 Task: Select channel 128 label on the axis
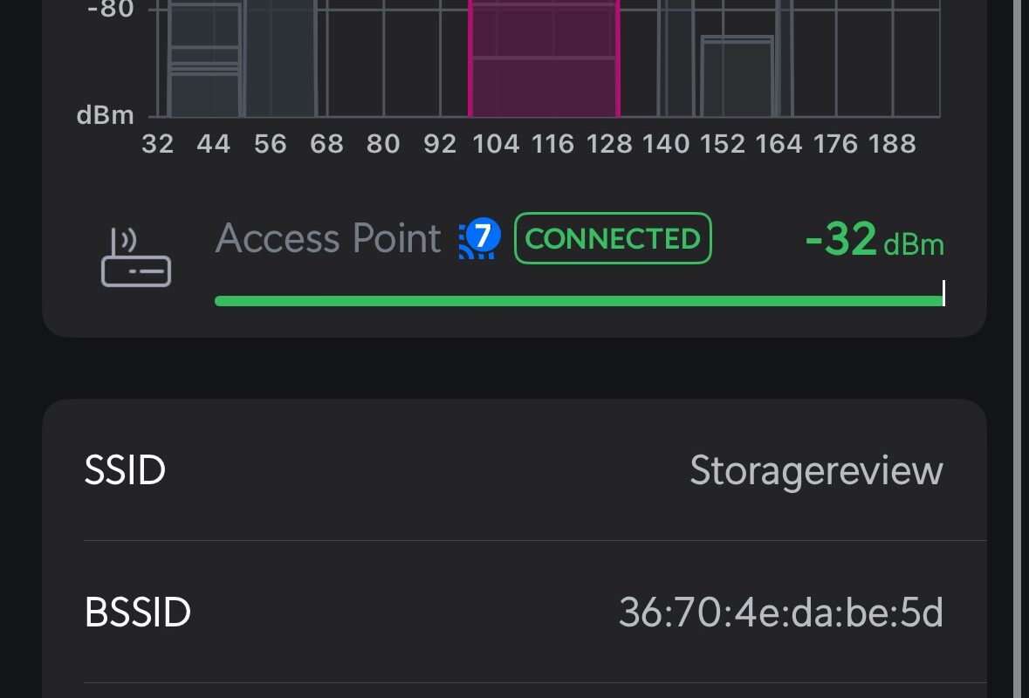tap(609, 144)
